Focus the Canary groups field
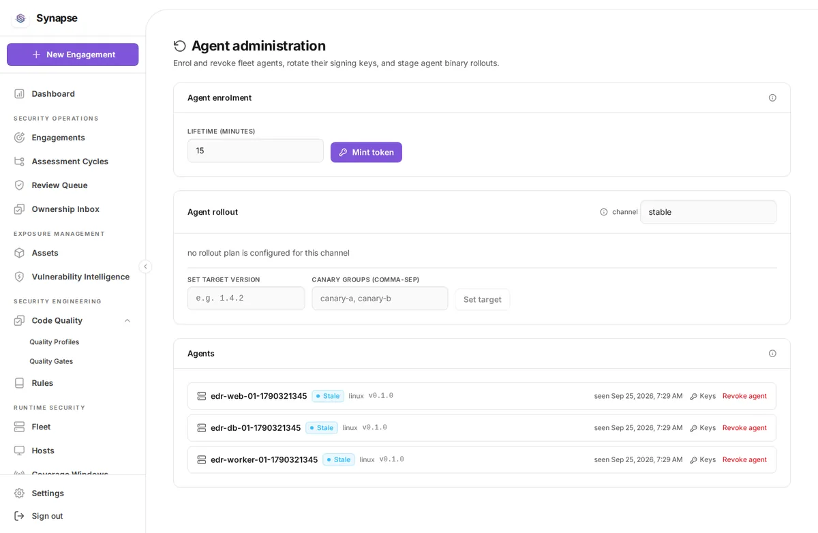The width and height of the screenshot is (818, 533). (380, 299)
